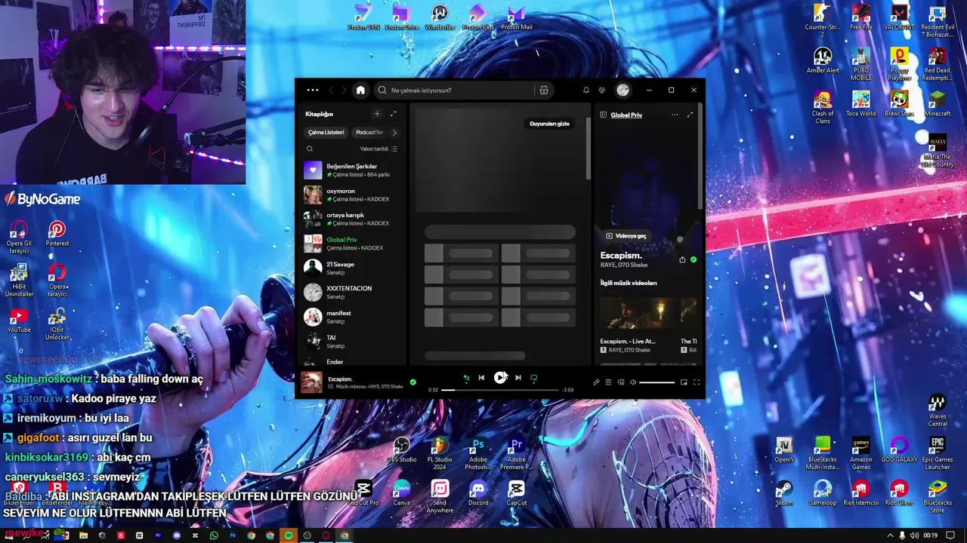This screenshot has height=543, width=967.
Task: Click the 'Duyuruları gizle' button
Action: [549, 124]
